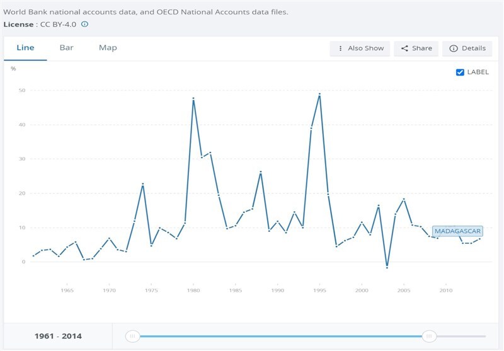Click the blue track of the year range slider
This screenshot has height=351, width=504.
coord(280,337)
